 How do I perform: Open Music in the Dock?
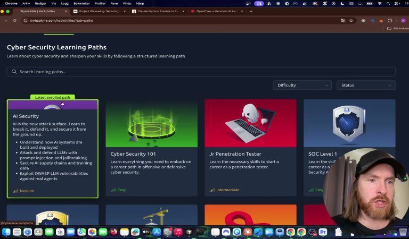pyautogui.click(x=178, y=232)
